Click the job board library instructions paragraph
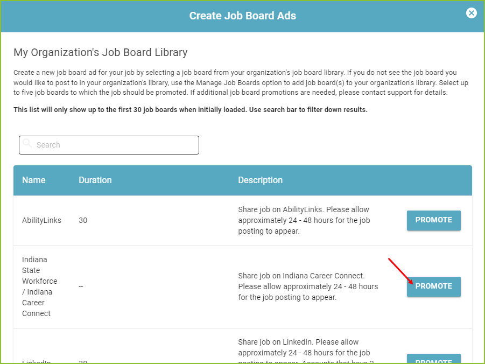 coord(241,82)
